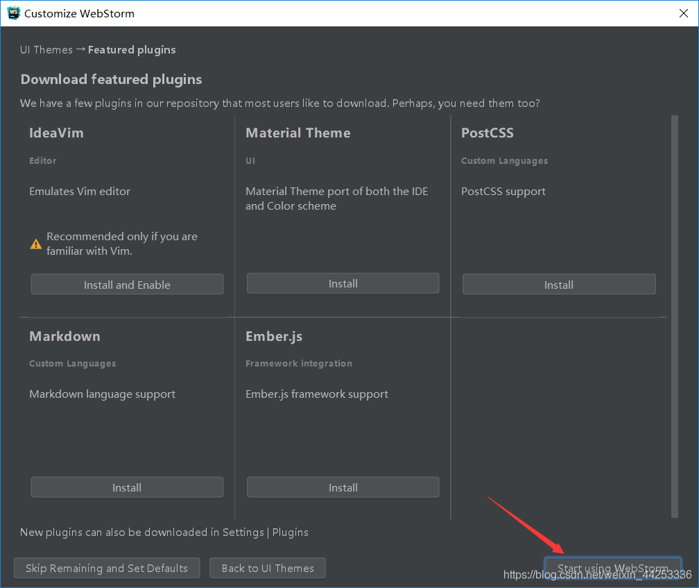Click the IdeaVim plugin title
The width and height of the screenshot is (699, 588).
[57, 133]
